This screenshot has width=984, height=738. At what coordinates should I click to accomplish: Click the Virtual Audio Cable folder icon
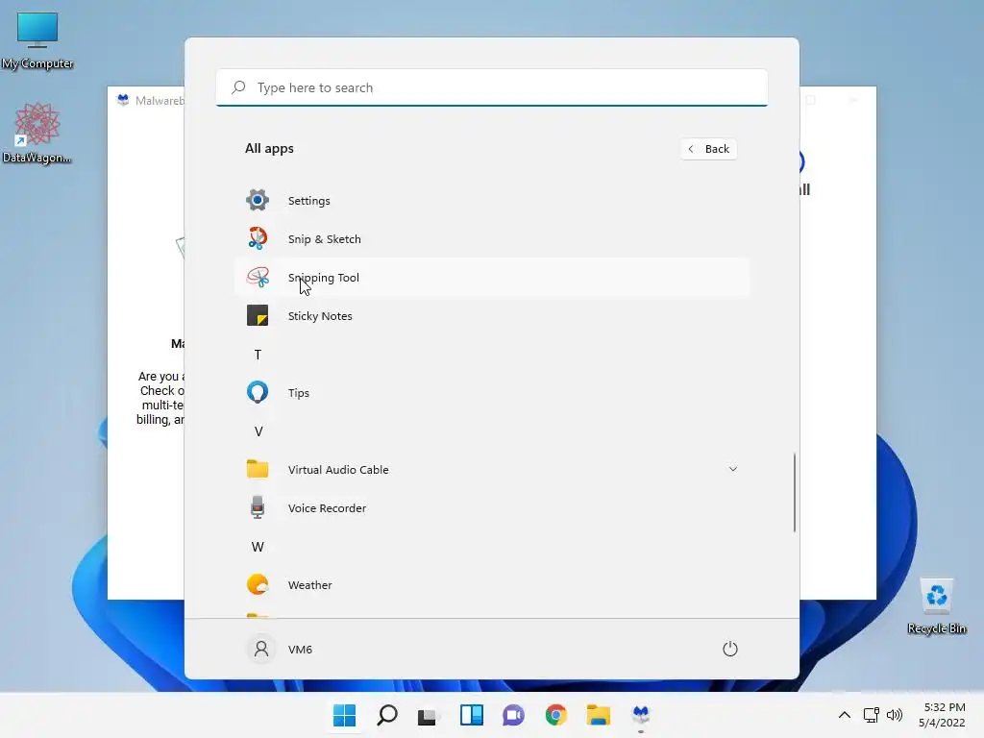pos(258,469)
